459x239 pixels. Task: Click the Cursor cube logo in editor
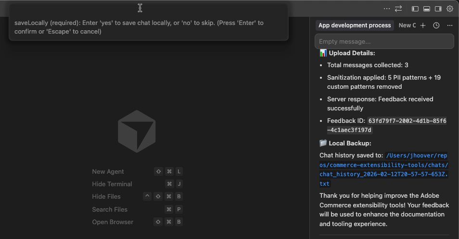[x=137, y=131]
